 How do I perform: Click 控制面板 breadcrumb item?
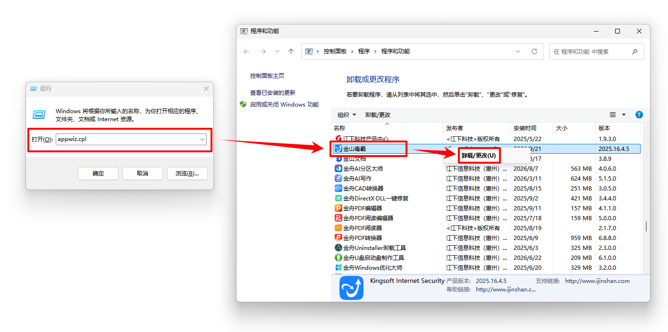coord(335,51)
